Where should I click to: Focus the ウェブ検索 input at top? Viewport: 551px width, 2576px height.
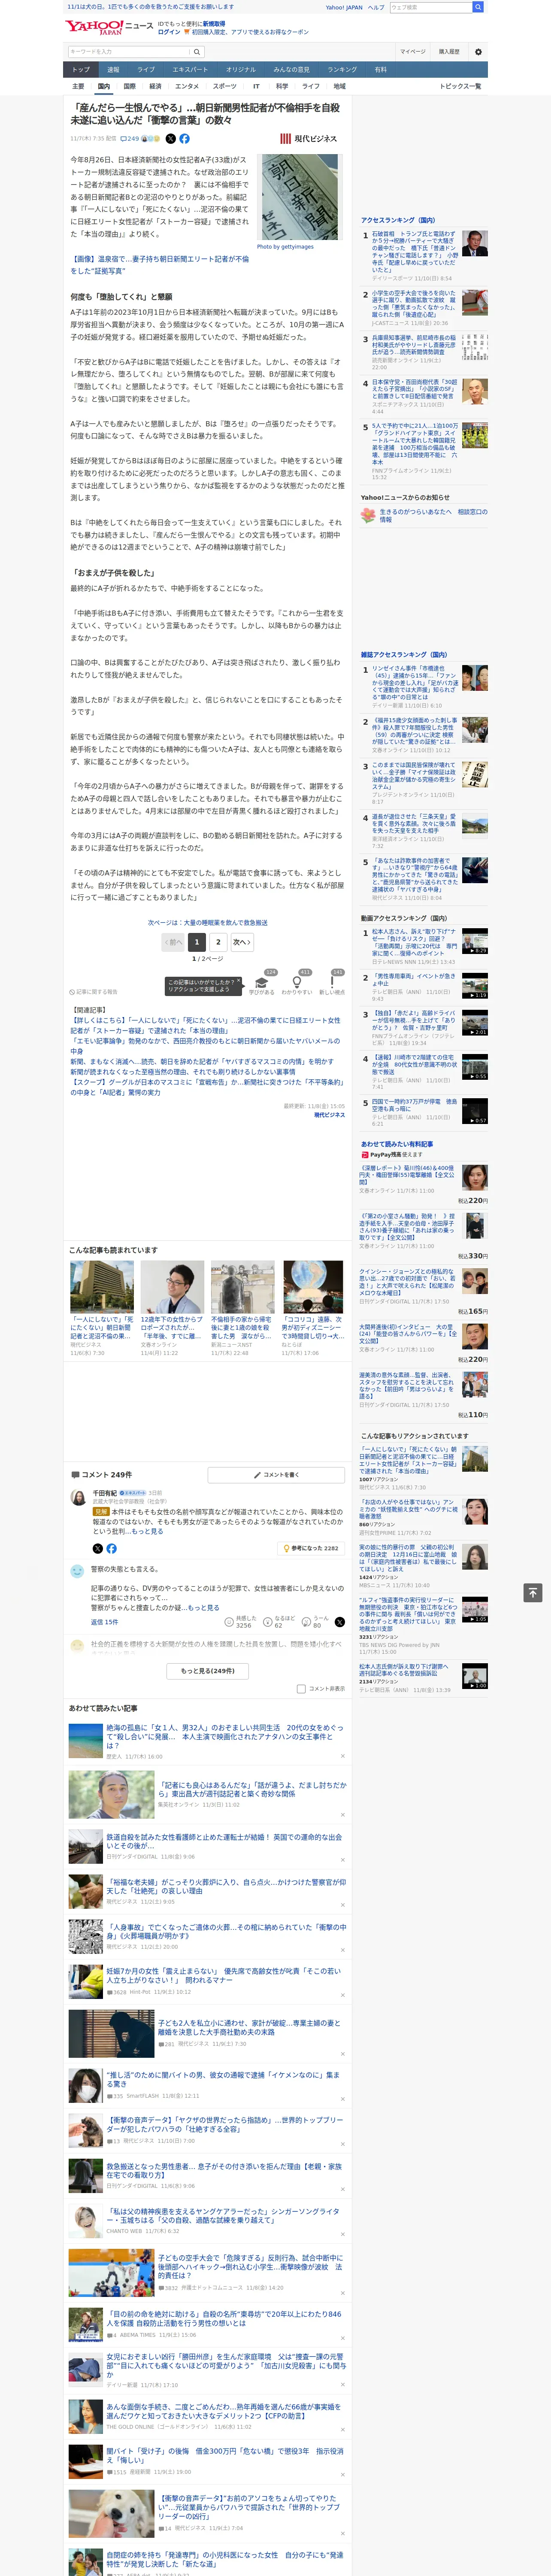pyautogui.click(x=431, y=7)
